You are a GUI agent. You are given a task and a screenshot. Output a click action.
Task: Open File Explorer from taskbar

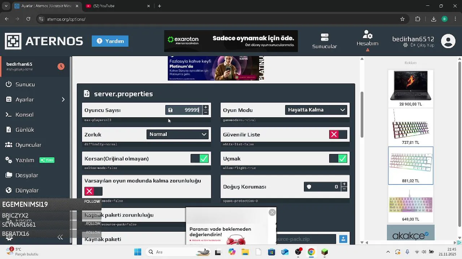coord(245,252)
